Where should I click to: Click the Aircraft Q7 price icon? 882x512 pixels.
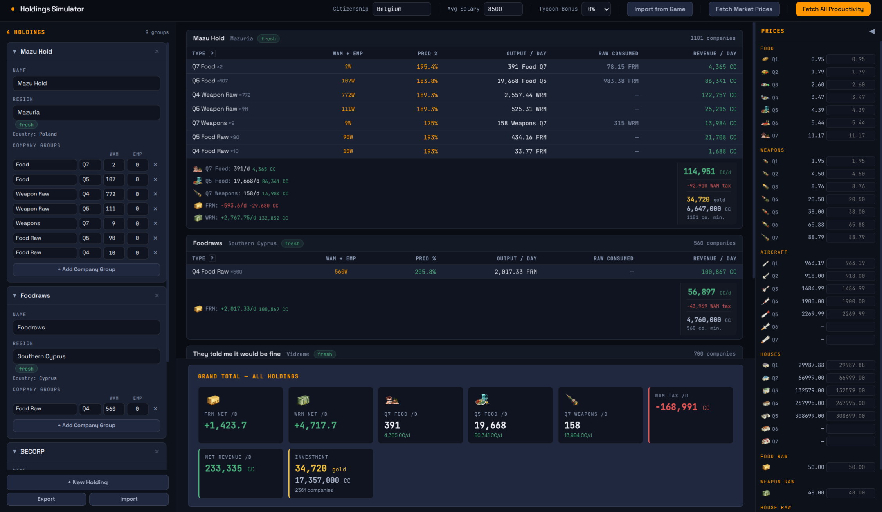tap(765, 340)
